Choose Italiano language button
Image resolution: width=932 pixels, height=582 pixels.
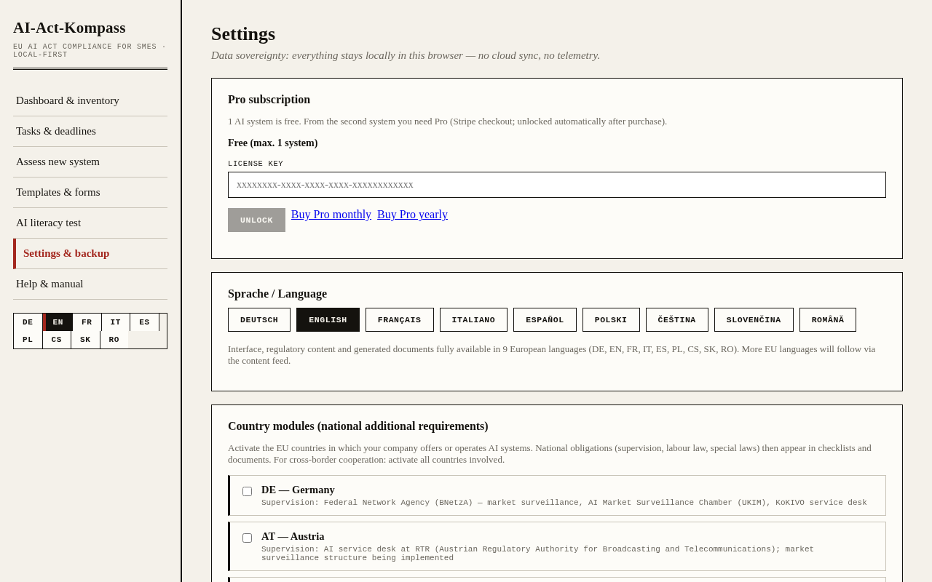pyautogui.click(x=473, y=320)
